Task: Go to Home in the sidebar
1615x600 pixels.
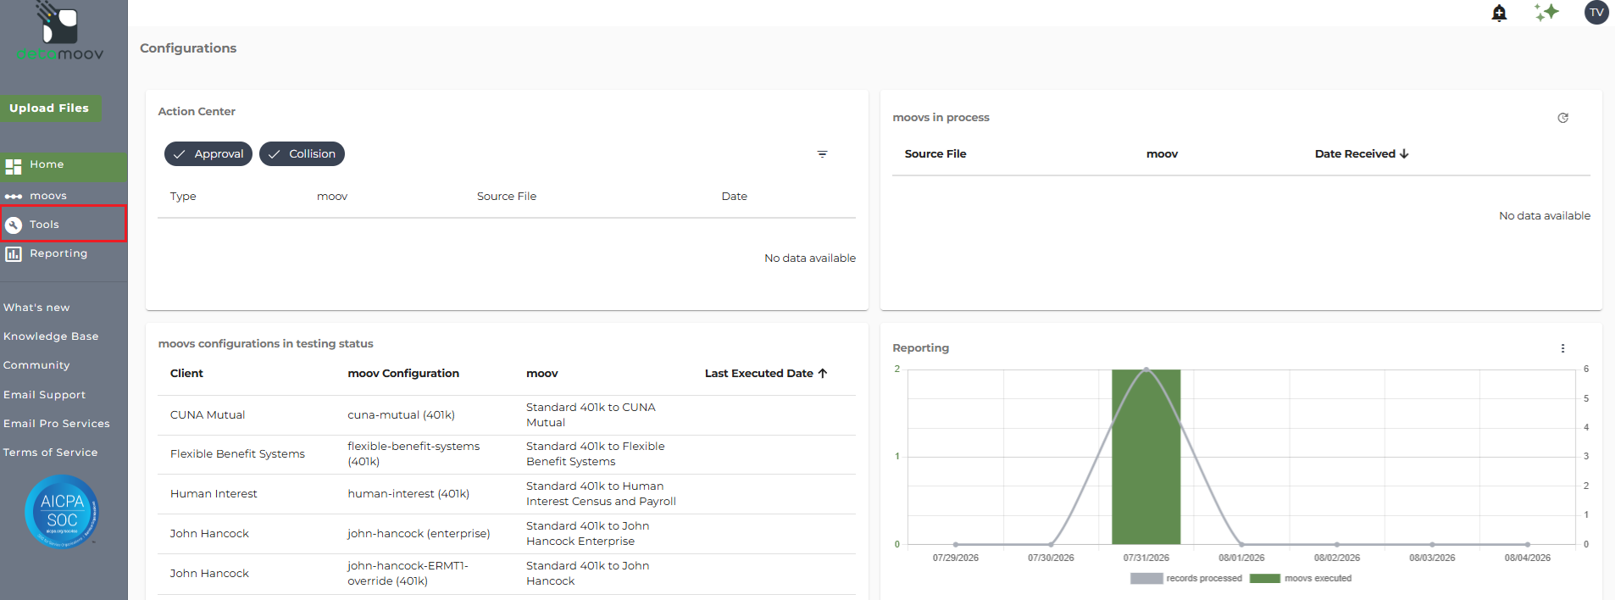Action: pos(64,166)
